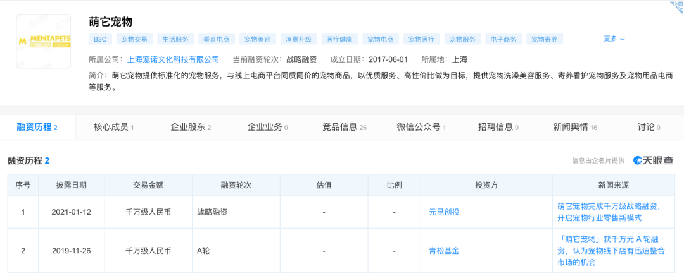Viewport: 684px width, 276px height.
Task: Select the 生活服务 tag
Action: (x=175, y=39)
